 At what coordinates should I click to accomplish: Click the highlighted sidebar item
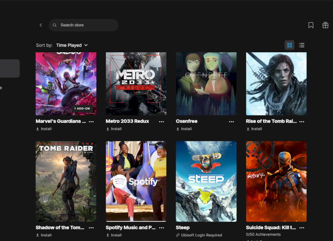10,68
